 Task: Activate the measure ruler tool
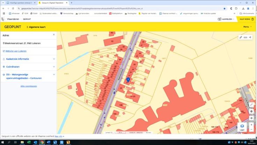[x=245, y=37]
